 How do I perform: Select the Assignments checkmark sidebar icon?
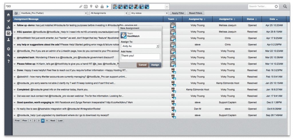(8, 33)
